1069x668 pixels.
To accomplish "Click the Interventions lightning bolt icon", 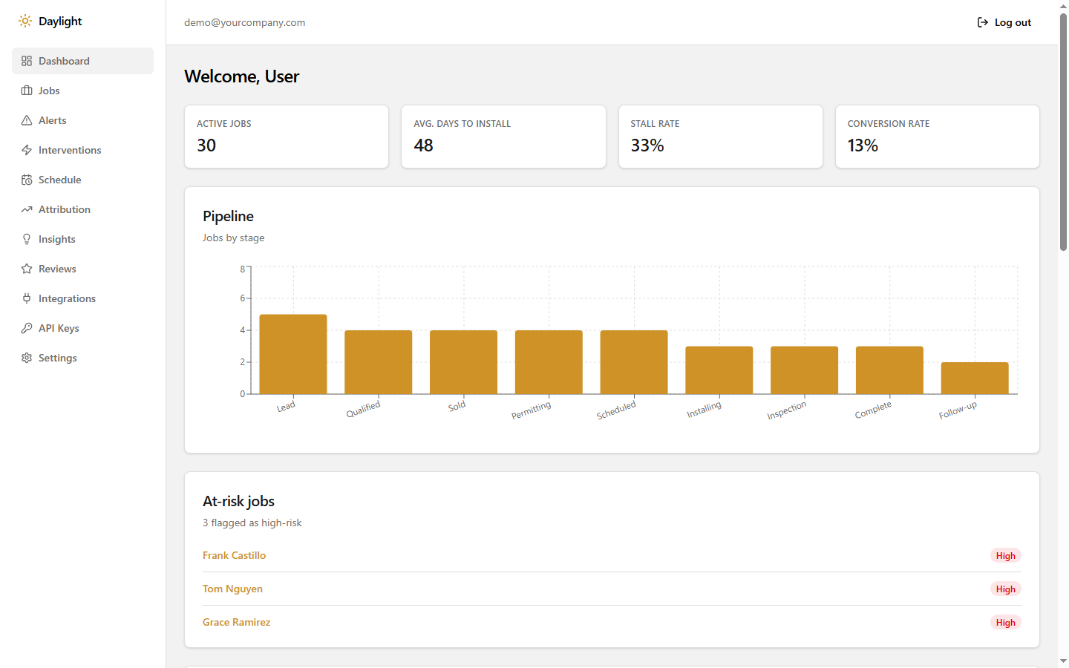I will point(27,150).
